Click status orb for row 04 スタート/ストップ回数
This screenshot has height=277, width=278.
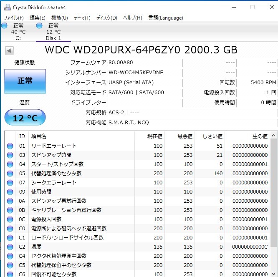(x=10, y=164)
